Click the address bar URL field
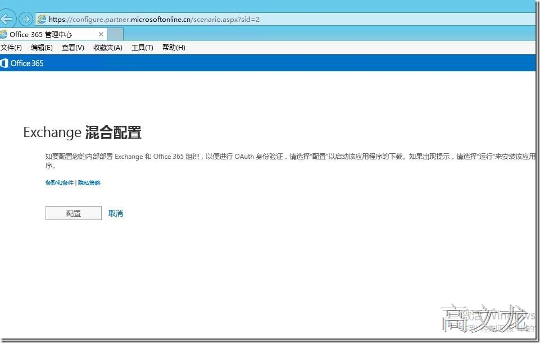 (285, 19)
